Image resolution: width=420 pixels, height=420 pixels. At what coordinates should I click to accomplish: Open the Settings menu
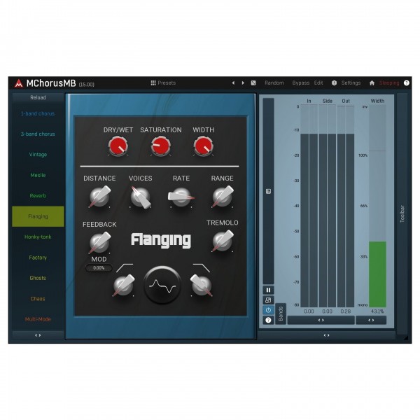(x=351, y=83)
